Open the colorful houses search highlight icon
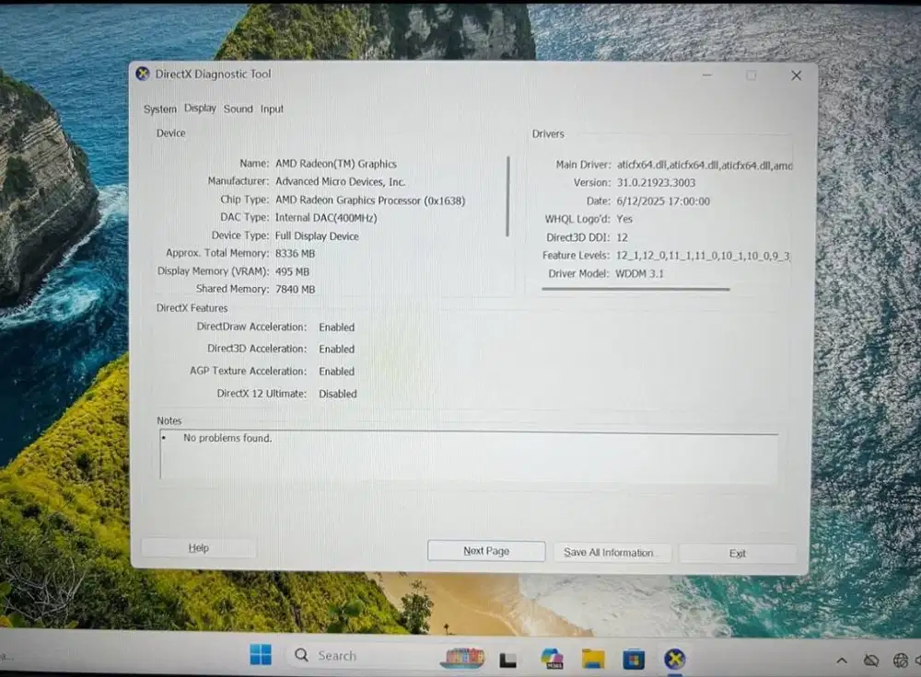This screenshot has height=677, width=921. click(462, 658)
